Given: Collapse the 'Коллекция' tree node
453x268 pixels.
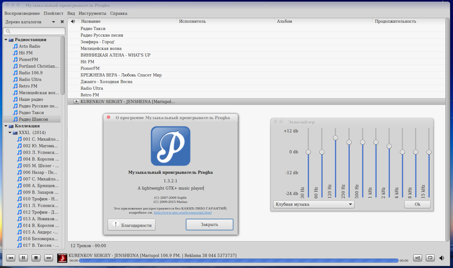Looking at the screenshot, I should click(6, 126).
